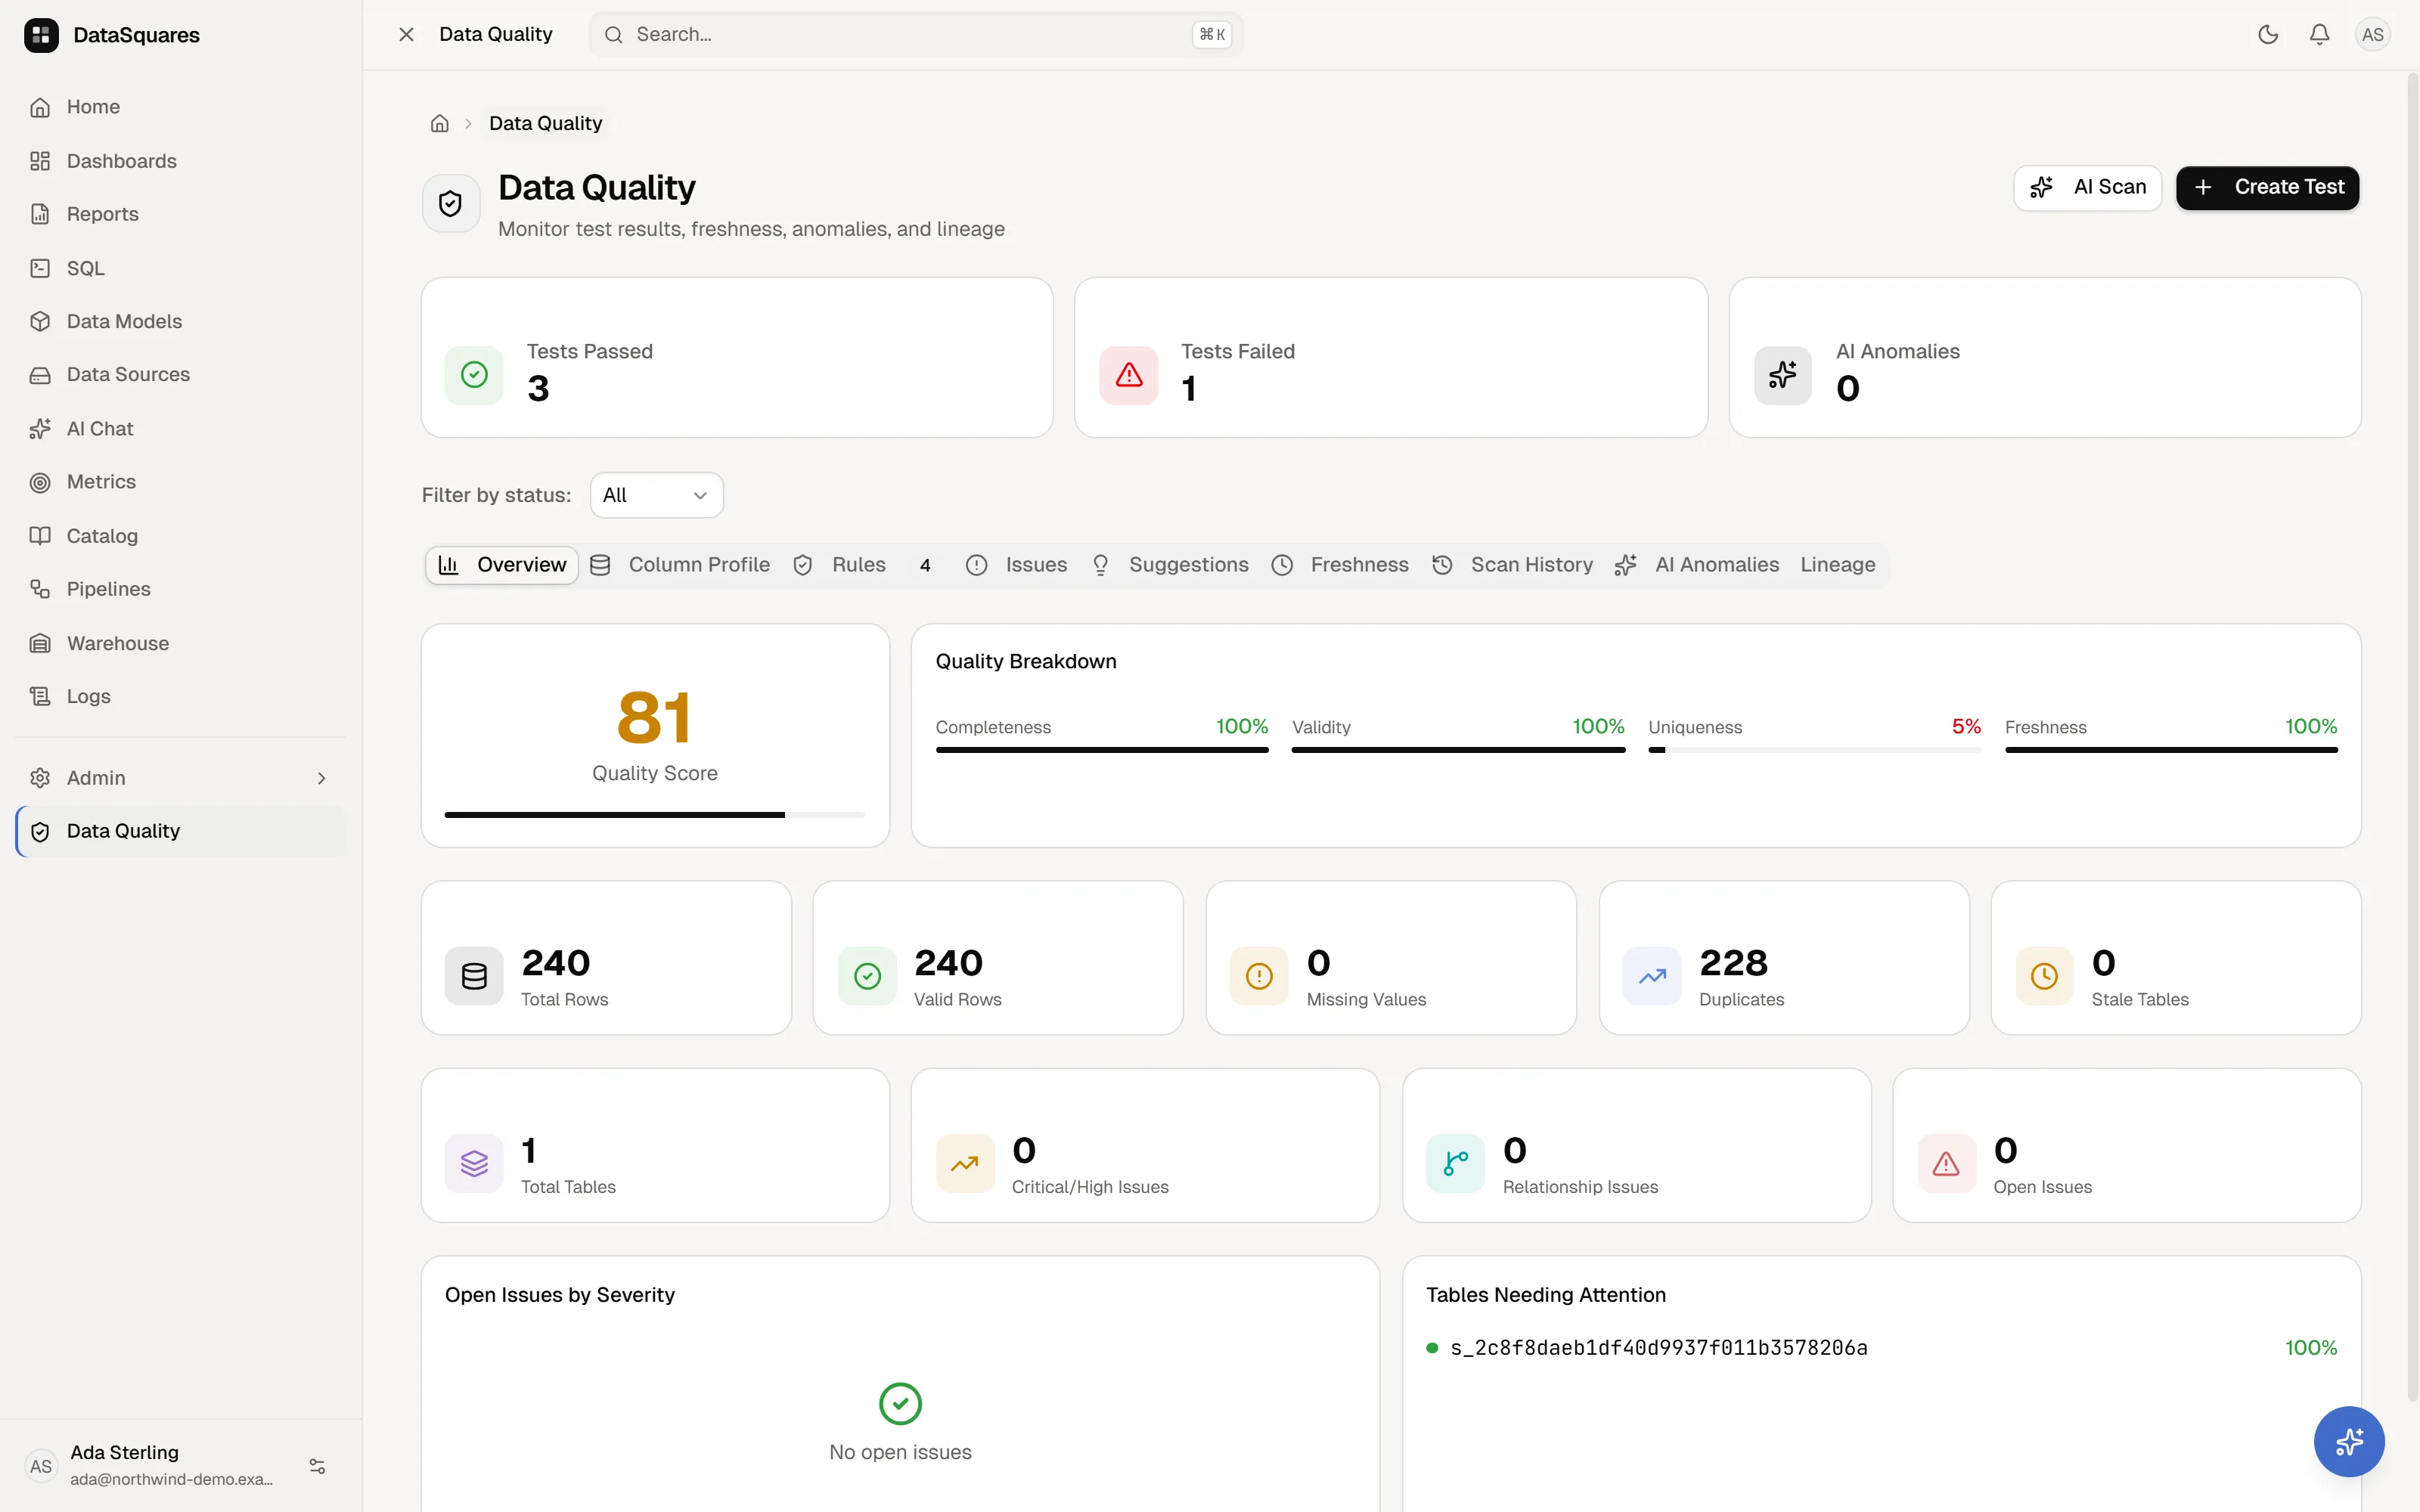The image size is (2420, 1512).
Task: Switch to Scan History tab
Action: pyautogui.click(x=1513, y=565)
